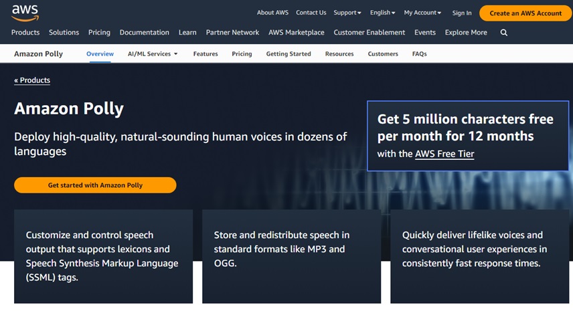Open Customer Enablement menu
Screen dimensions: 573x319
pyautogui.click(x=369, y=33)
